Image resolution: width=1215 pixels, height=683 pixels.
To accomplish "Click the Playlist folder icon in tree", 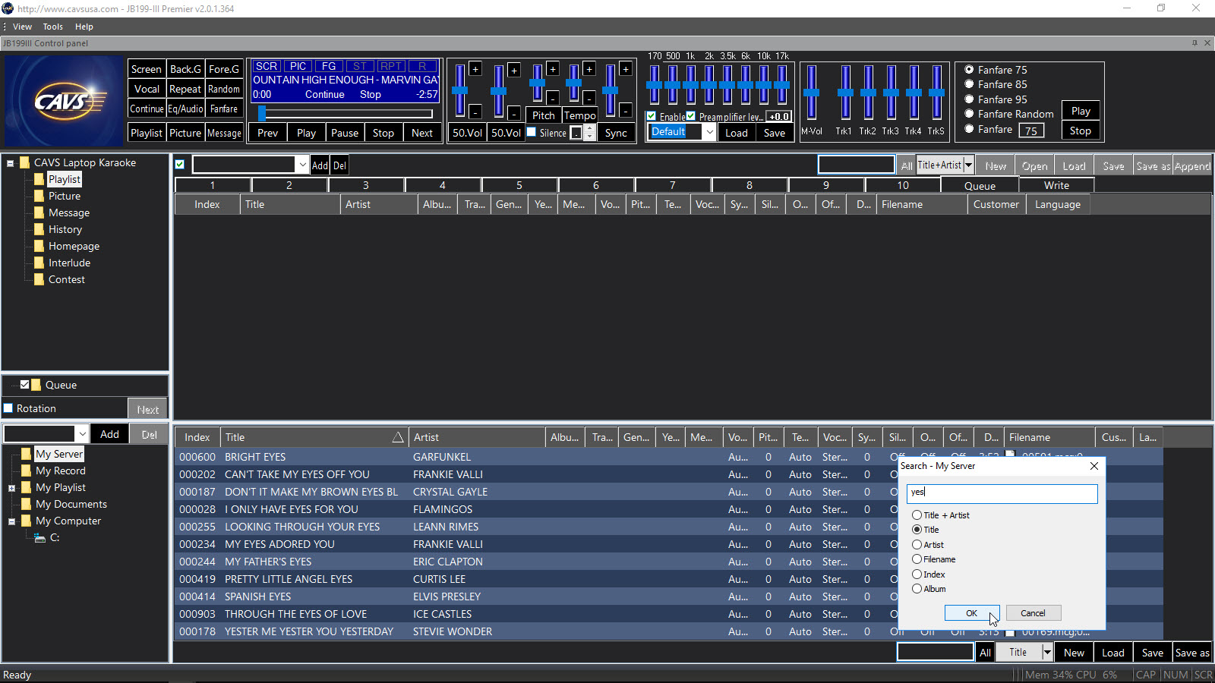I will 39,179.
